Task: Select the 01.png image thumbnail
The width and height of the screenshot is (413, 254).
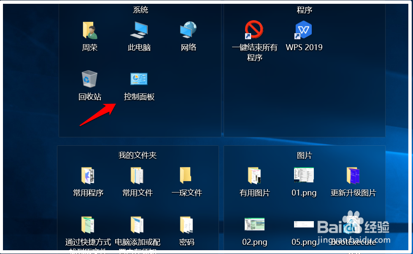Action: pos(304,176)
